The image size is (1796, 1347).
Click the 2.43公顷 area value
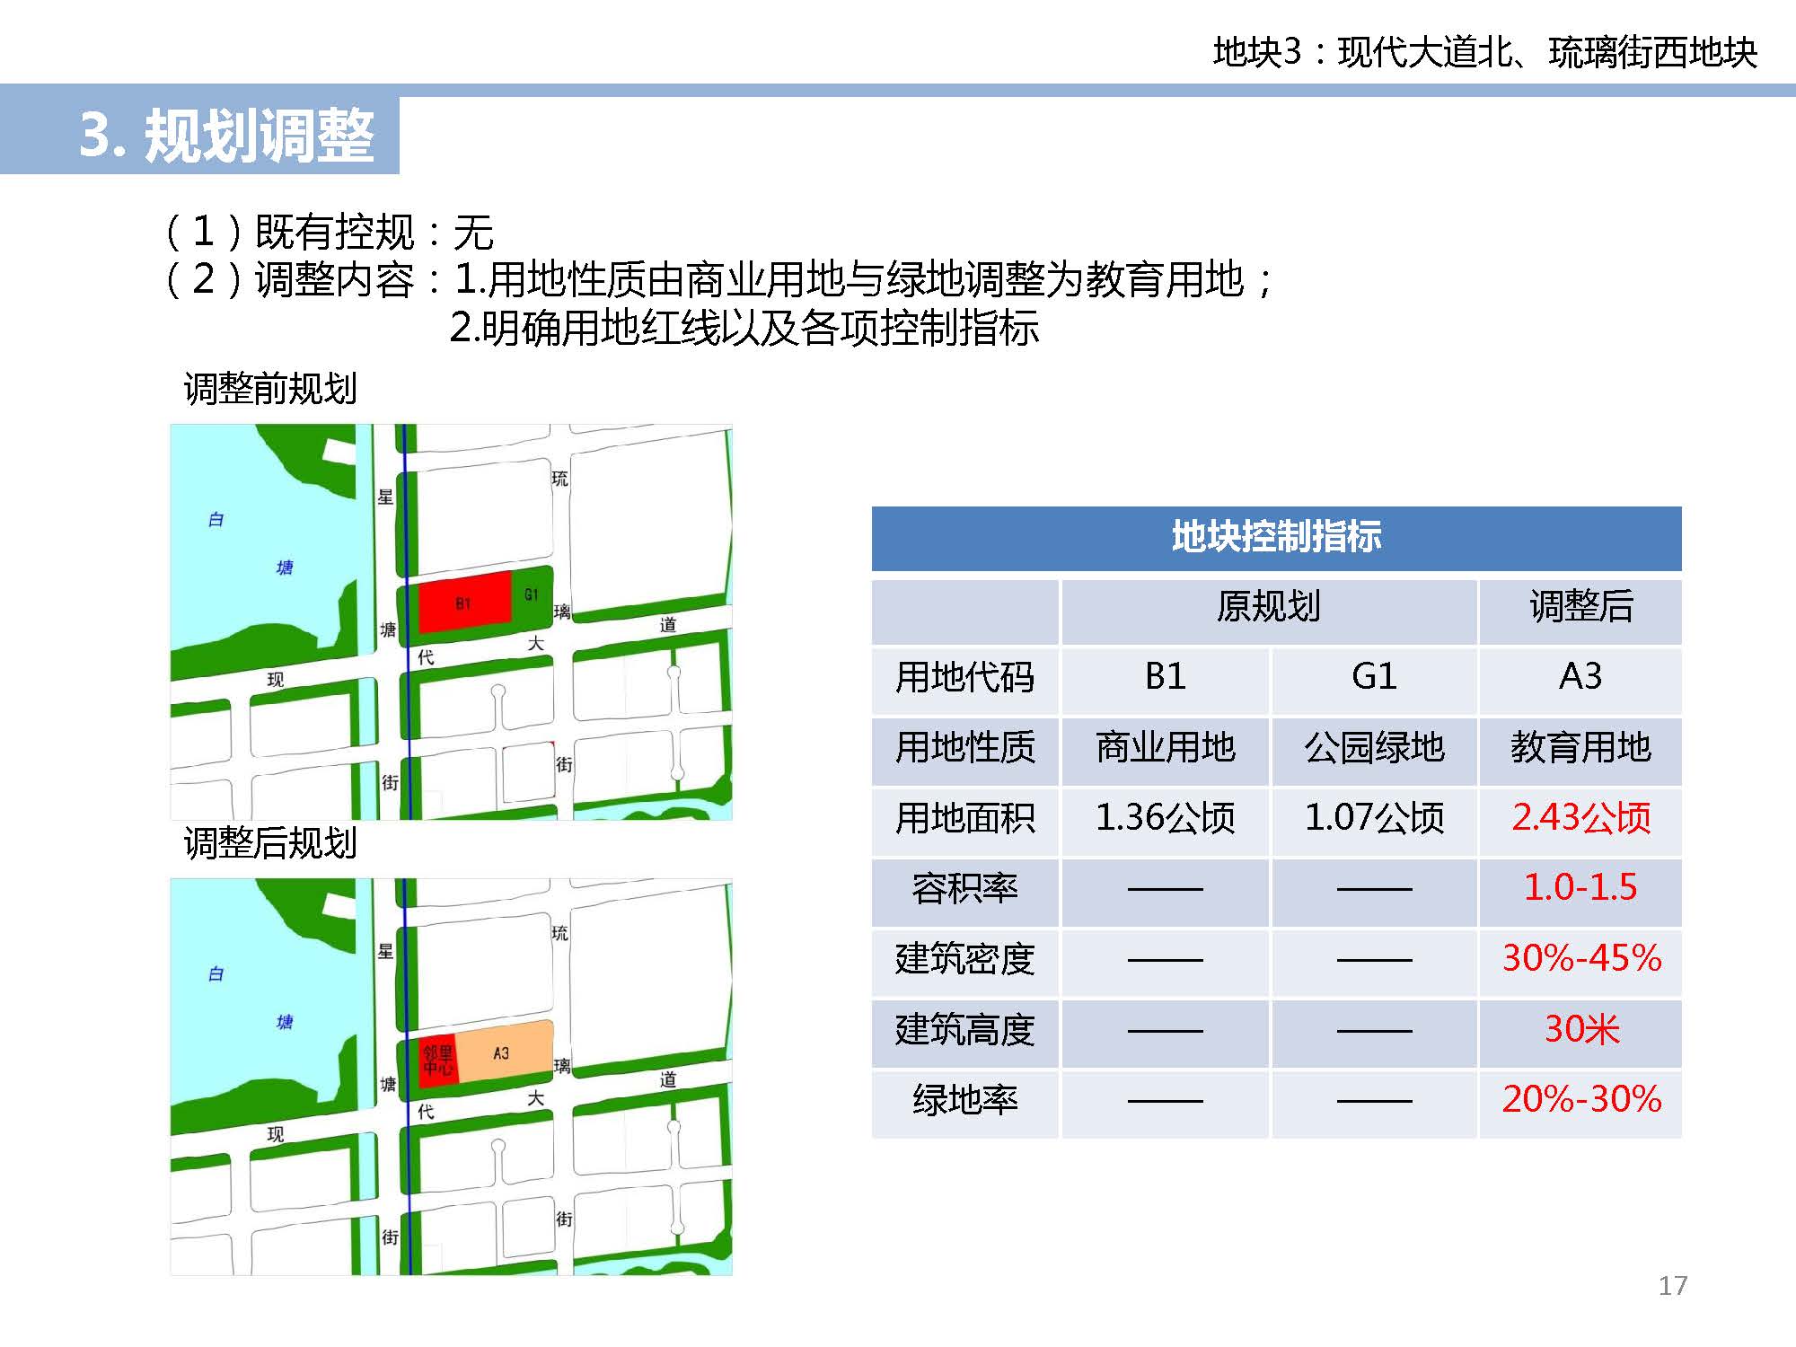(x=1580, y=818)
